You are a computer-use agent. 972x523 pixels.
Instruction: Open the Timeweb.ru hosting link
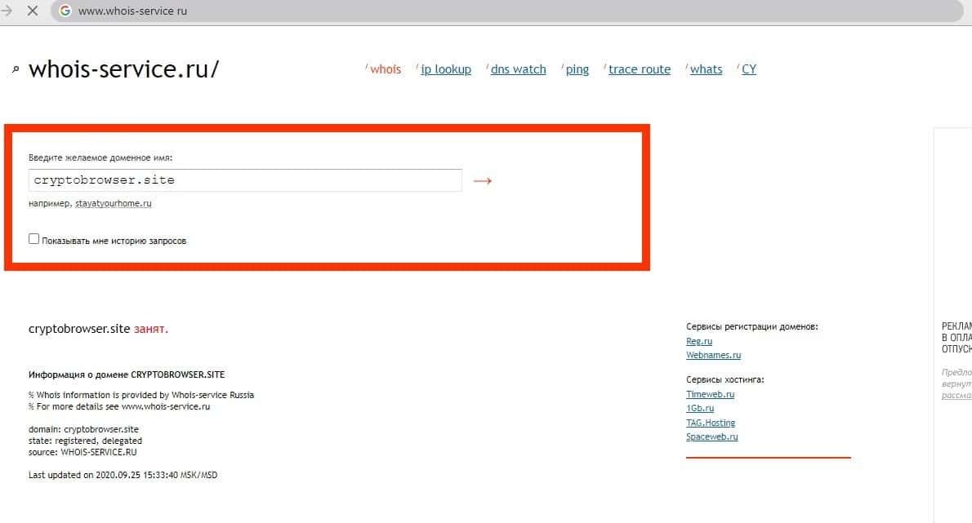click(x=710, y=394)
